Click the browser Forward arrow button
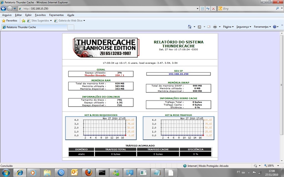The image size is (284, 177). (x=10, y=8)
